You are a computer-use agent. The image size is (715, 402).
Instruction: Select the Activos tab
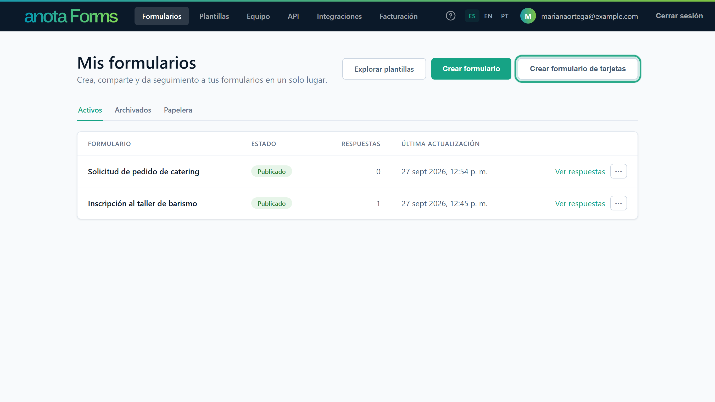(x=90, y=110)
